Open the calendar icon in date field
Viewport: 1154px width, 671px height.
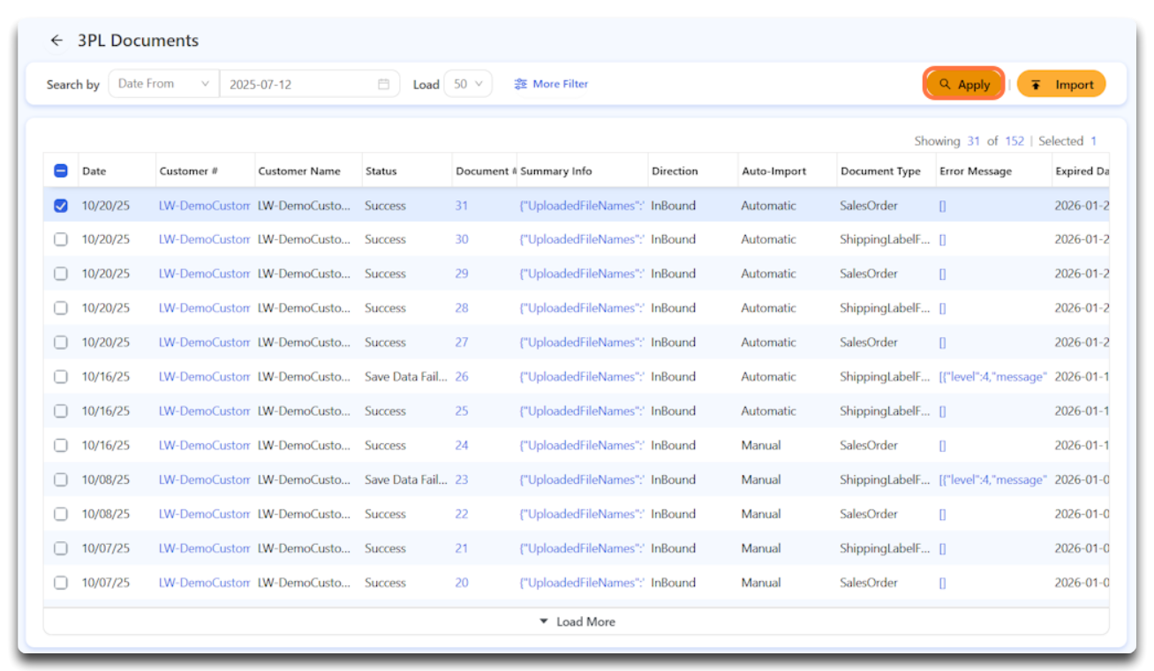pyautogui.click(x=383, y=85)
